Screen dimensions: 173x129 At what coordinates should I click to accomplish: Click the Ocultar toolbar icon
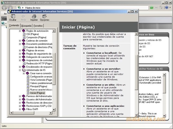pos(13,16)
